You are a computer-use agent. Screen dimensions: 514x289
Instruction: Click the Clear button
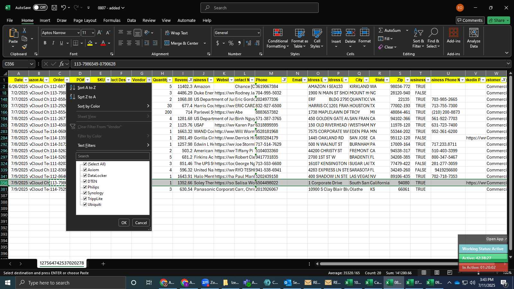coord(387,47)
